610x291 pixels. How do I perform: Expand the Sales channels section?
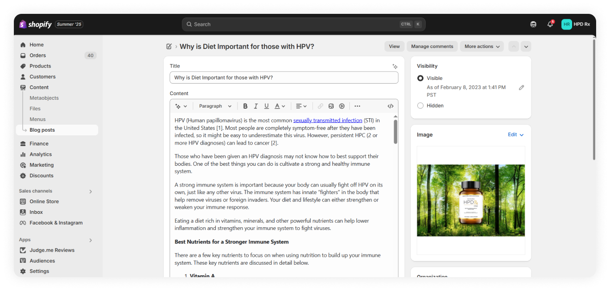tap(91, 191)
